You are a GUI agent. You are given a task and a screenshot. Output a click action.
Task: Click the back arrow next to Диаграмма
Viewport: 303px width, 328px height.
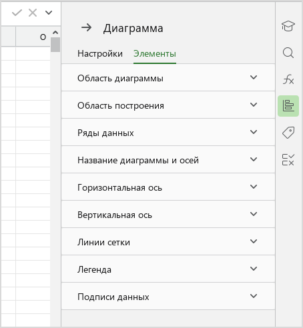(x=86, y=27)
